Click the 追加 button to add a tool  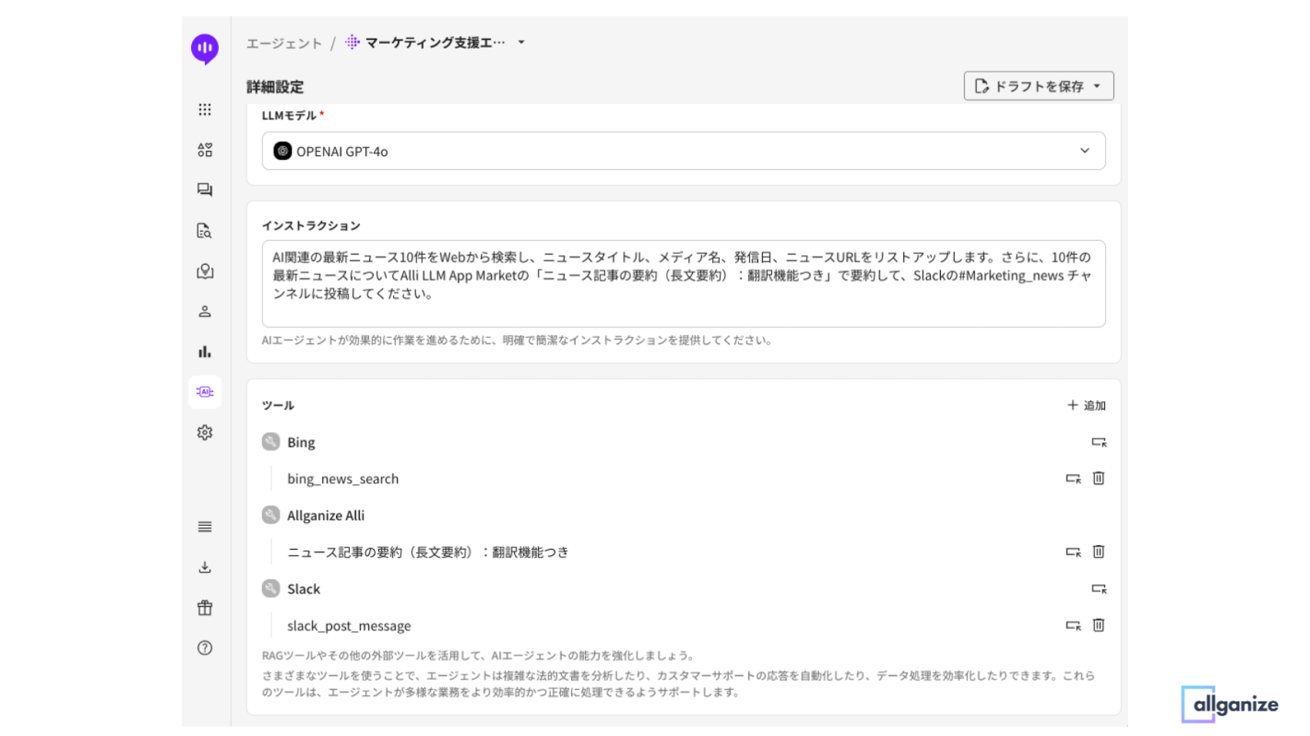coord(1087,405)
